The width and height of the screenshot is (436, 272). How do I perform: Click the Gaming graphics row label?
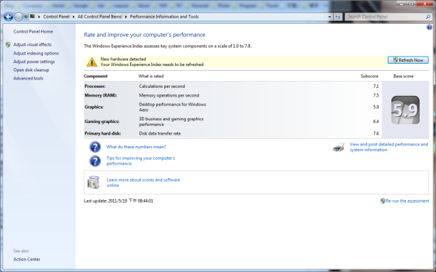102,121
